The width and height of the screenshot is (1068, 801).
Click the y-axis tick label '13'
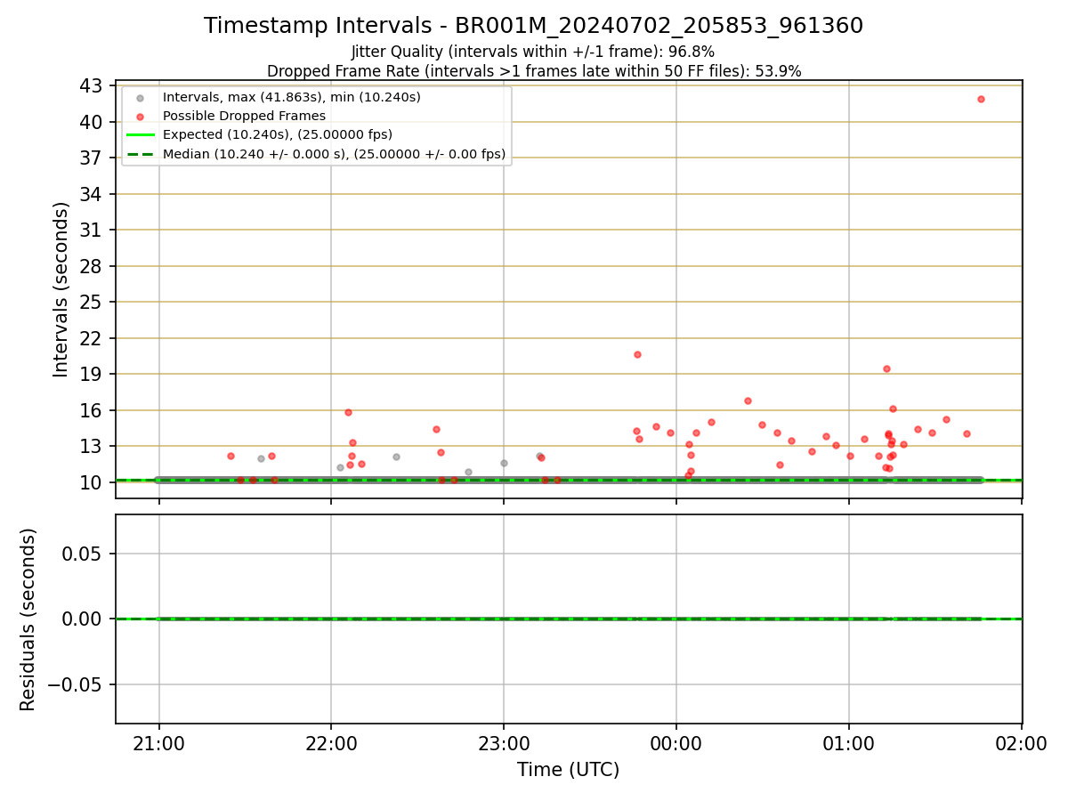pyautogui.click(x=92, y=447)
